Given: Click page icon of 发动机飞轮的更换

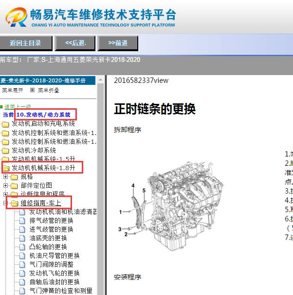Looking at the screenshot, I should coord(22,274).
